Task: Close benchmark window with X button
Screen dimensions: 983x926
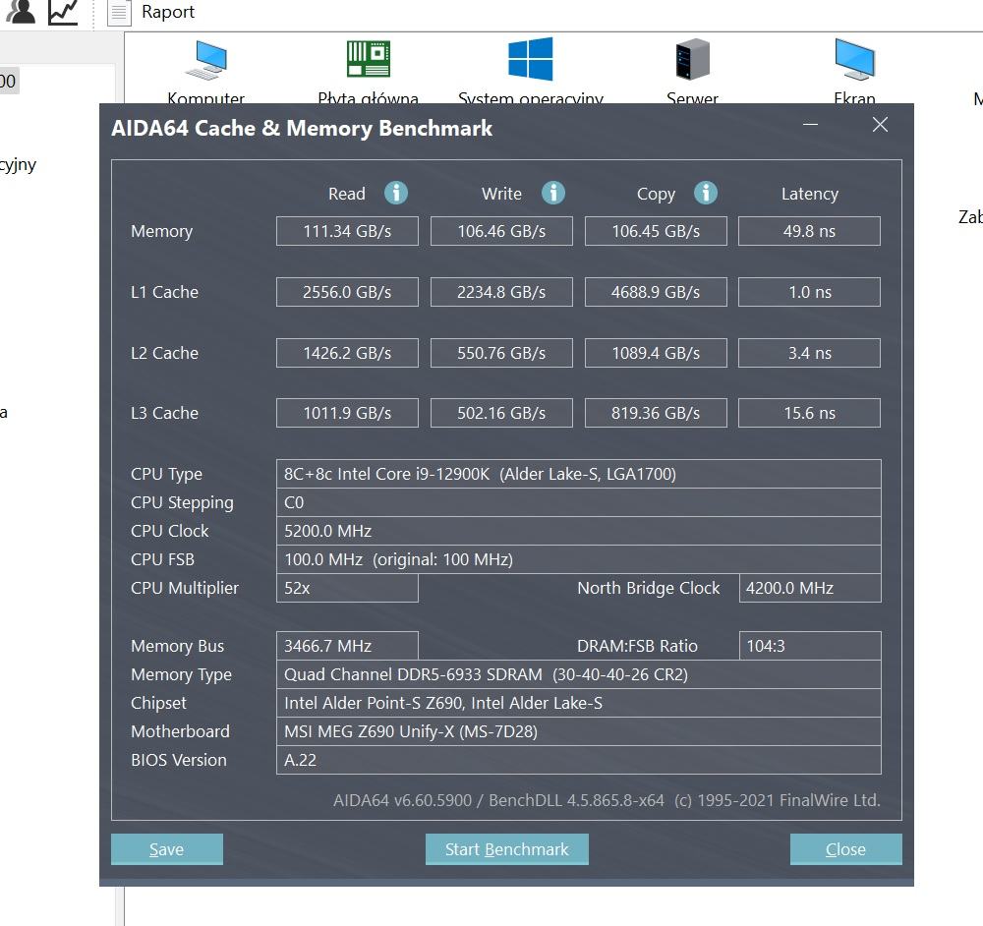Action: (x=880, y=124)
